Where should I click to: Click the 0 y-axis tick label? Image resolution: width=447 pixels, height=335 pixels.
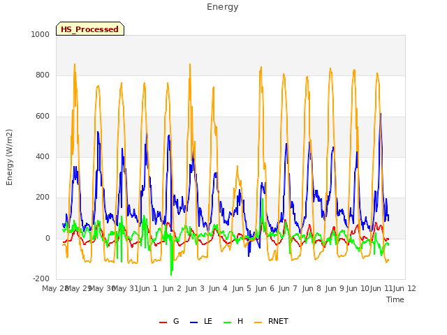(x=47, y=239)
